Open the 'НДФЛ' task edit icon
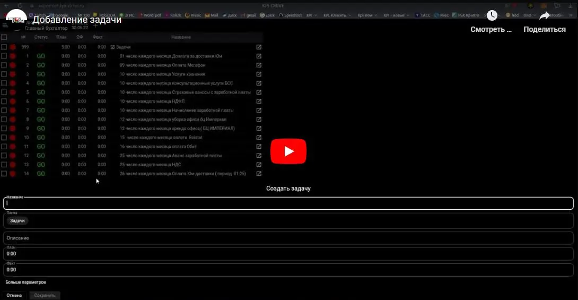Screen dimensions: 578x300 259,101
